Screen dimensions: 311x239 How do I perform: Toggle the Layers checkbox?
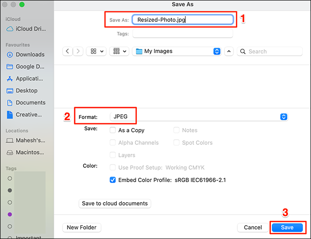click(113, 155)
